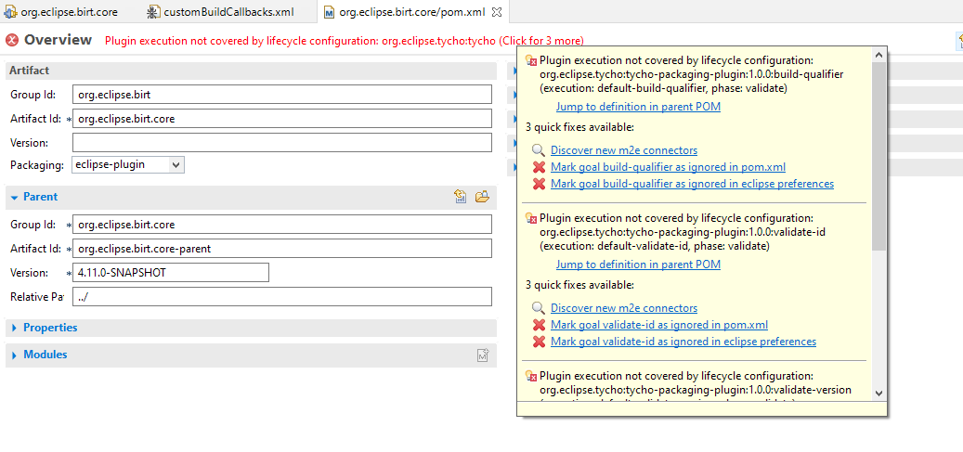The image size is (963, 452).
Task: Click the scroll down arrow in the error popup
Action: tap(878, 393)
